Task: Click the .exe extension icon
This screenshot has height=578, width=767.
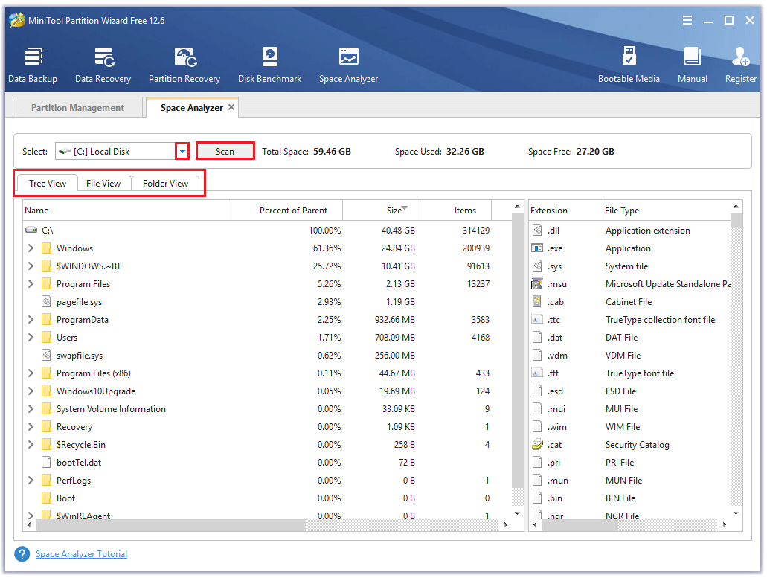Action: point(537,248)
